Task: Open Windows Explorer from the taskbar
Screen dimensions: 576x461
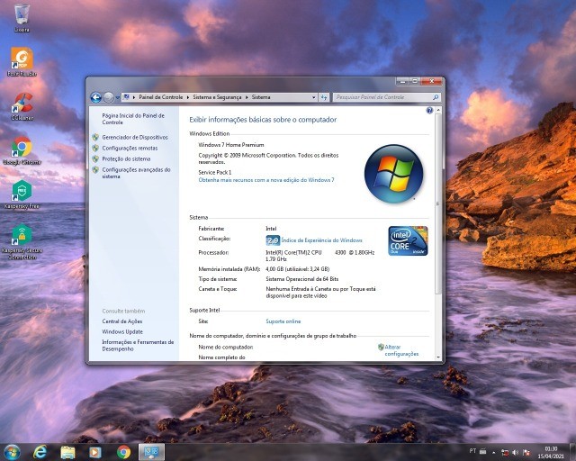Action: pyautogui.click(x=68, y=452)
